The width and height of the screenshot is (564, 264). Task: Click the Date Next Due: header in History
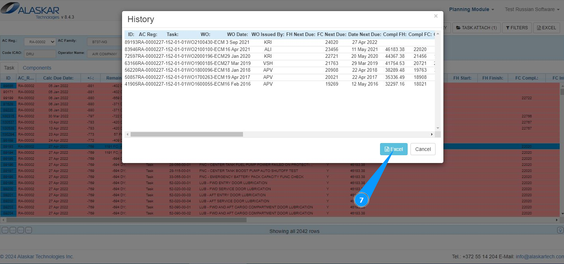point(365,35)
